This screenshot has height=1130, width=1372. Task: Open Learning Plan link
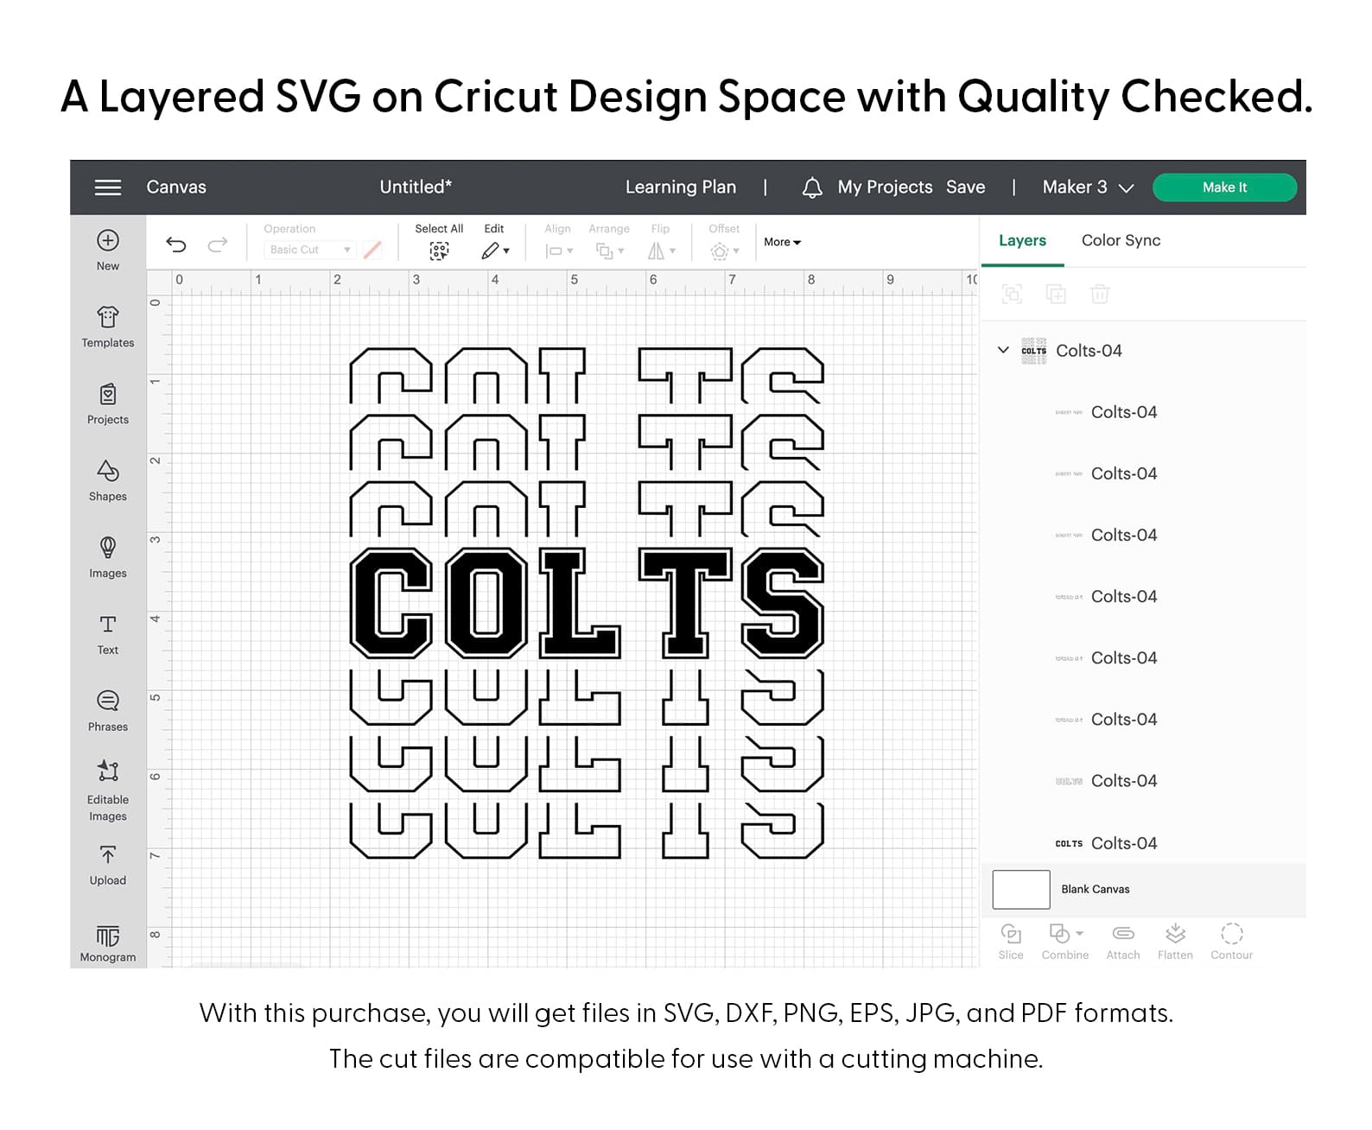681,187
